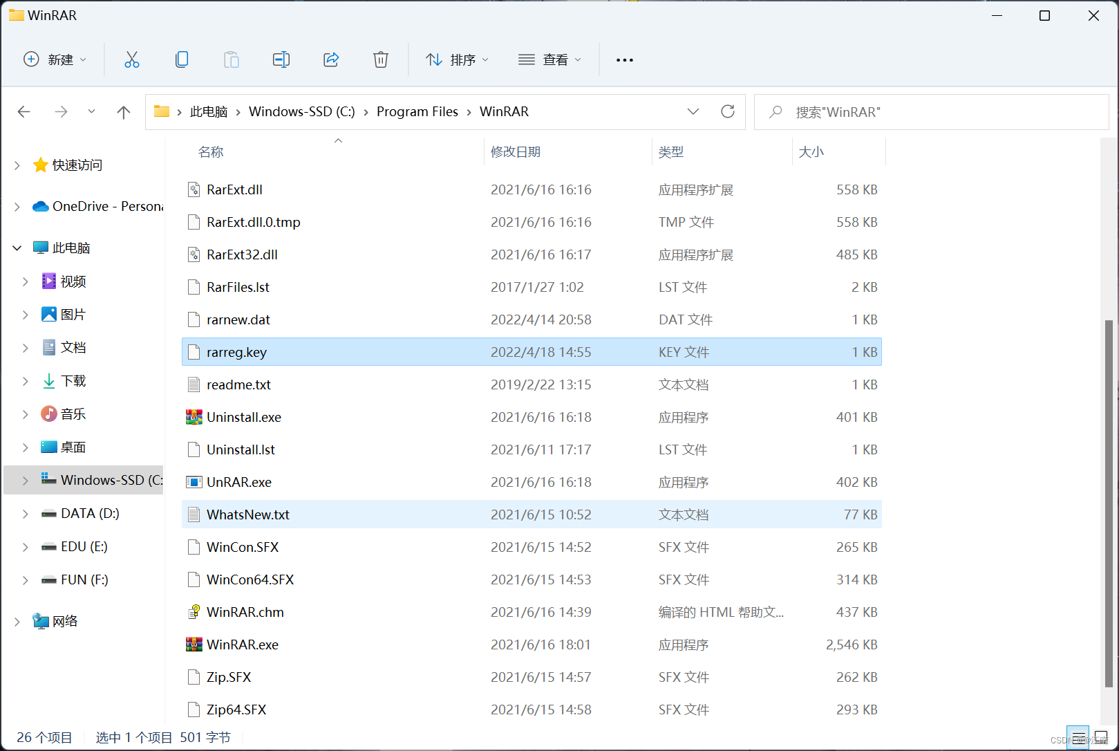
Task: Click the Delete trash can icon
Action: click(x=381, y=59)
